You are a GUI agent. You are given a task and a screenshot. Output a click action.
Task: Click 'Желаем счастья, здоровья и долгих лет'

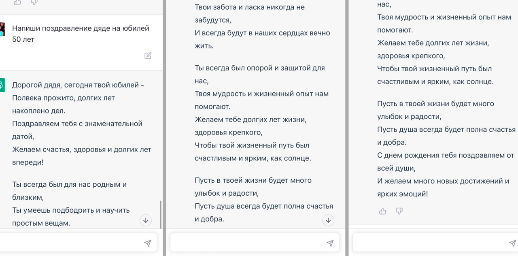tap(82, 150)
